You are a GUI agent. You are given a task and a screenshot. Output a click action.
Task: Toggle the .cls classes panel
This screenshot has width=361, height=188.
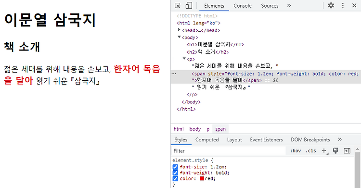click(x=310, y=150)
